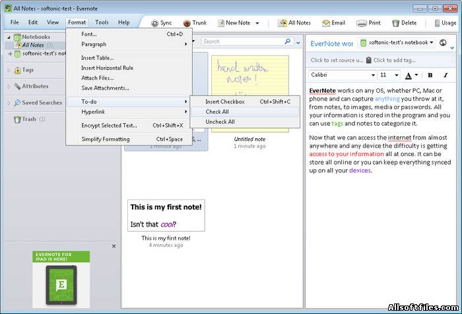Open the Trash in sidebar

(x=29, y=119)
